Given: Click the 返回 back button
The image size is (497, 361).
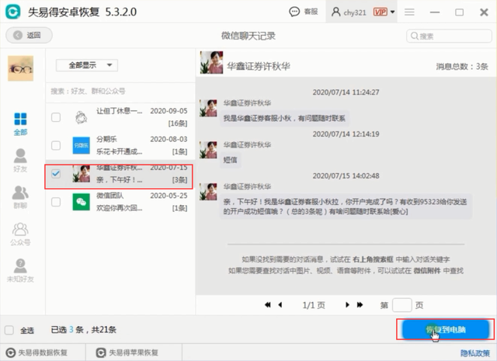Looking at the screenshot, I should (x=29, y=35).
